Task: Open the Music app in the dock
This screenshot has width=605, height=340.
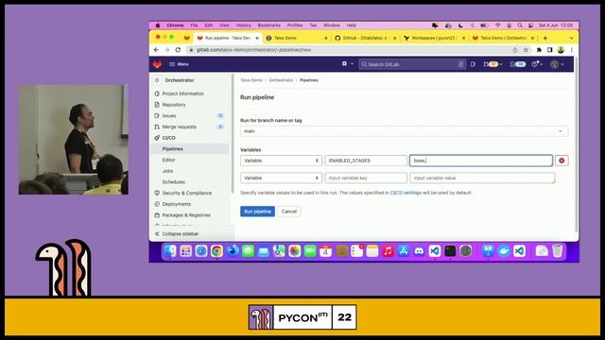Action: (x=388, y=251)
